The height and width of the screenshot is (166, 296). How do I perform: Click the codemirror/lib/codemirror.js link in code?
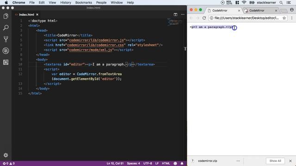[x=96, y=40]
